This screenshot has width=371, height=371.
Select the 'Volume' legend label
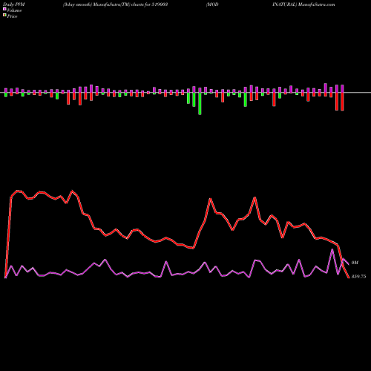pyautogui.click(x=14, y=10)
